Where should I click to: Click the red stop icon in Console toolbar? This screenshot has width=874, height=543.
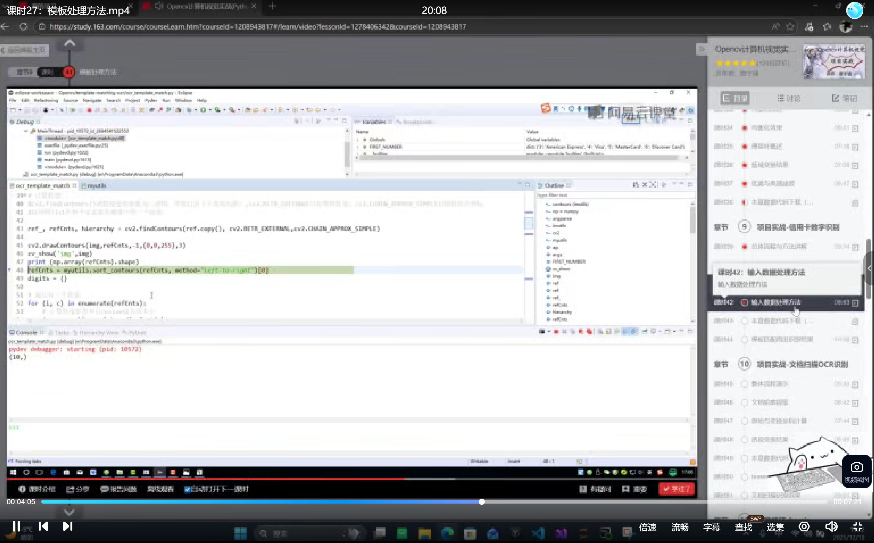coord(556,332)
